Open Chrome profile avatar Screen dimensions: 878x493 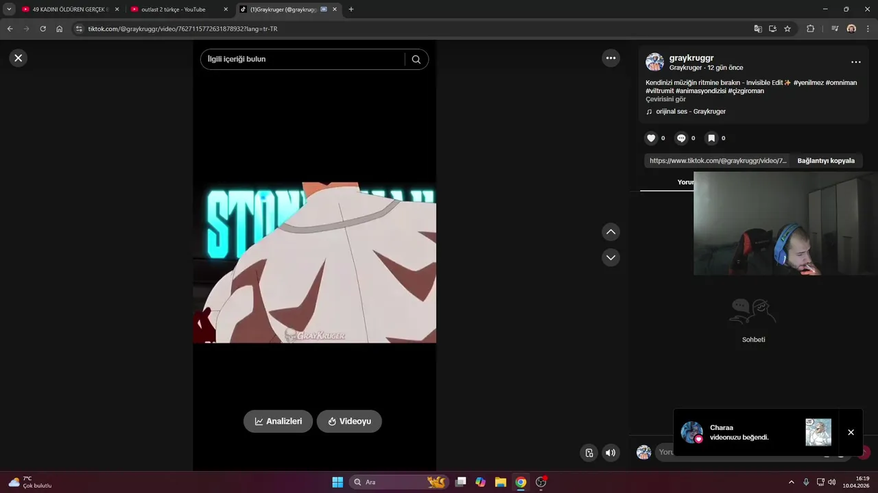[851, 29]
